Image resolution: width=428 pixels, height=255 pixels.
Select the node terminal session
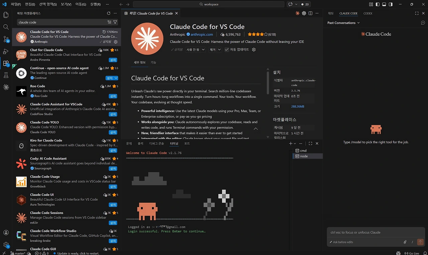coord(308,156)
